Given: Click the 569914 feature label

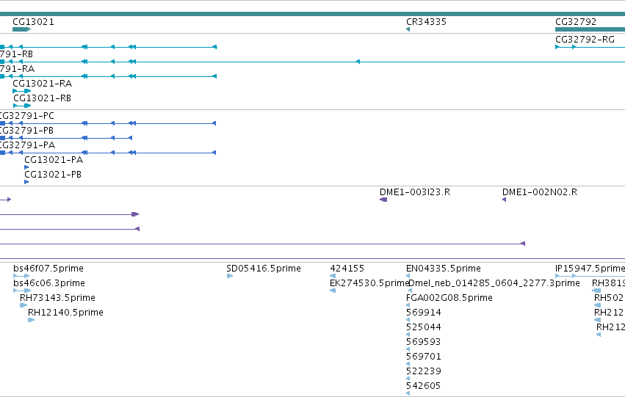Looking at the screenshot, I should click(x=424, y=313).
